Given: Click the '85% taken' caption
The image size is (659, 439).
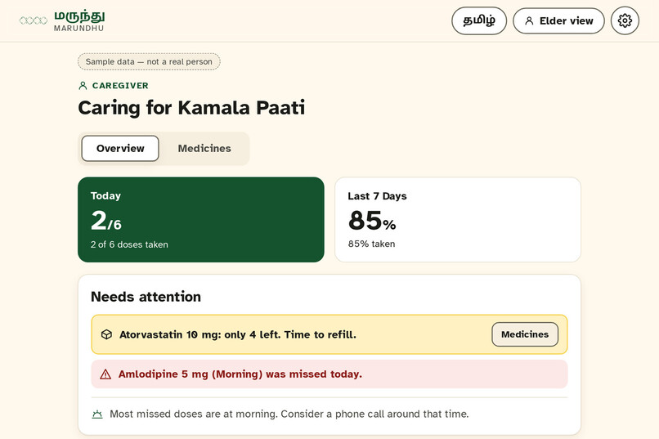Looking at the screenshot, I should (x=371, y=244).
